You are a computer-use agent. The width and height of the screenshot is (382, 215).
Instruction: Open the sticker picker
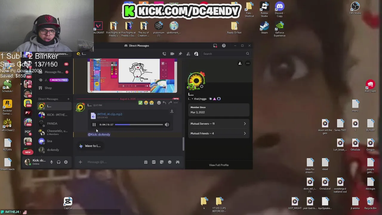pos(162,162)
